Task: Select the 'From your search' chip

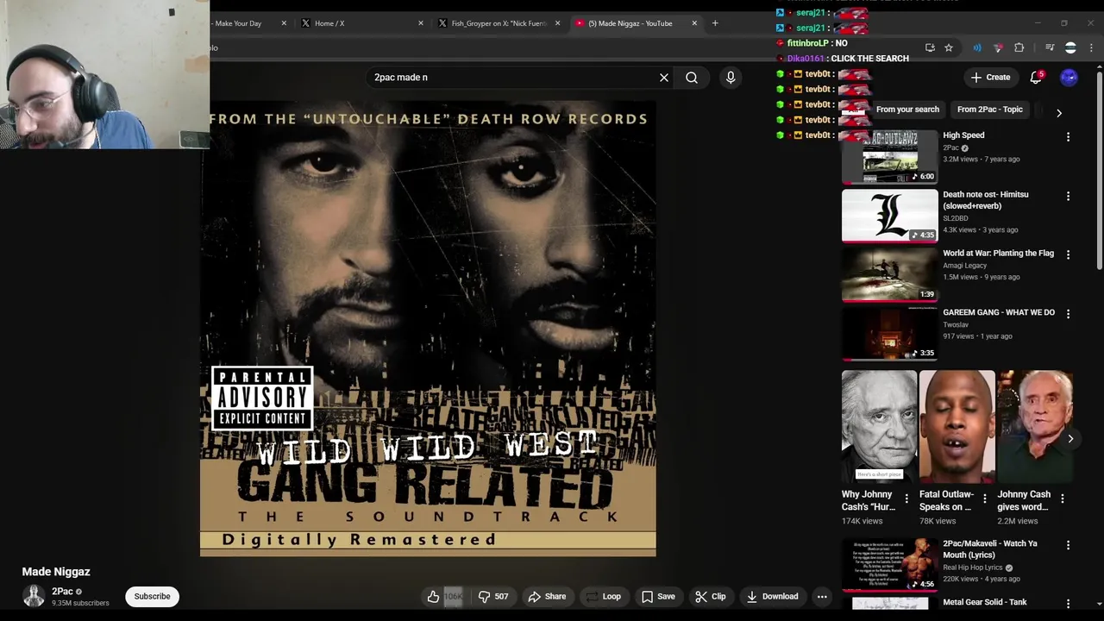Action: tap(907, 110)
